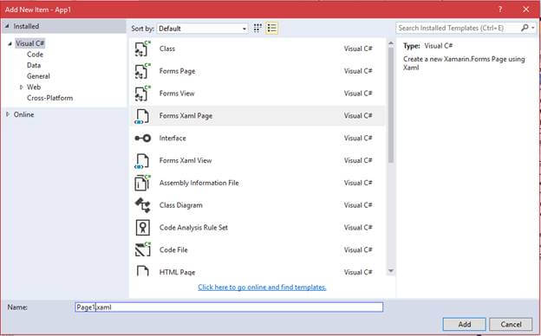The height and width of the screenshot is (336, 541).
Task: Click the Add button
Action: point(465,324)
